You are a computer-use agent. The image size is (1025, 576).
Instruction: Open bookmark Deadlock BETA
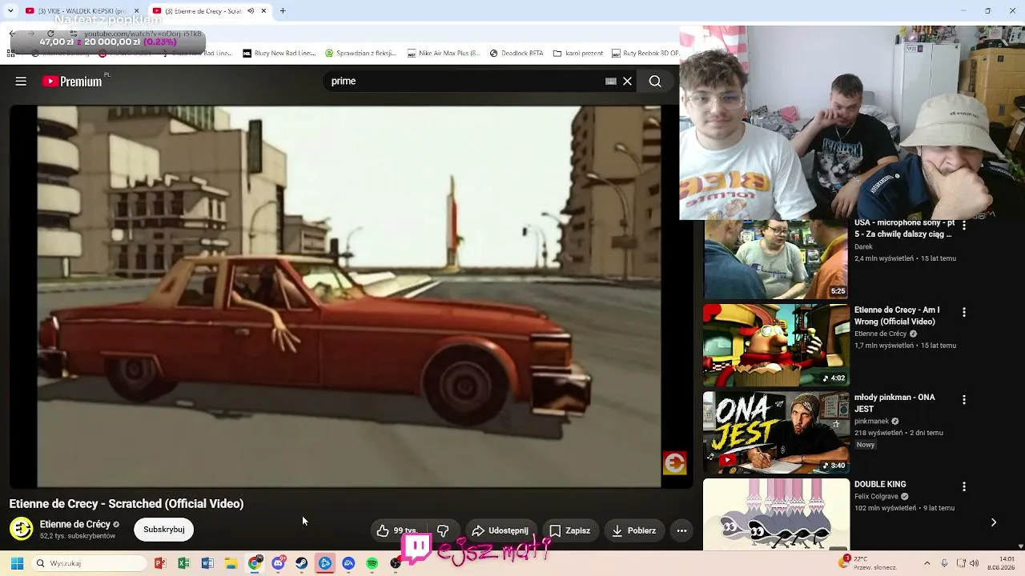pos(516,54)
